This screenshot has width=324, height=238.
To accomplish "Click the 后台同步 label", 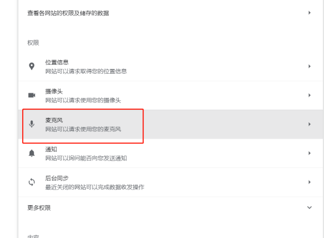I will [57, 178].
